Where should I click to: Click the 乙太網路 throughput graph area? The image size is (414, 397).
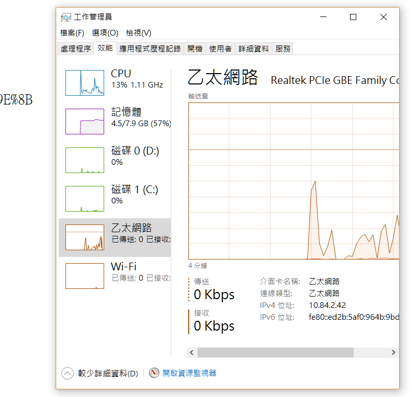click(x=293, y=181)
